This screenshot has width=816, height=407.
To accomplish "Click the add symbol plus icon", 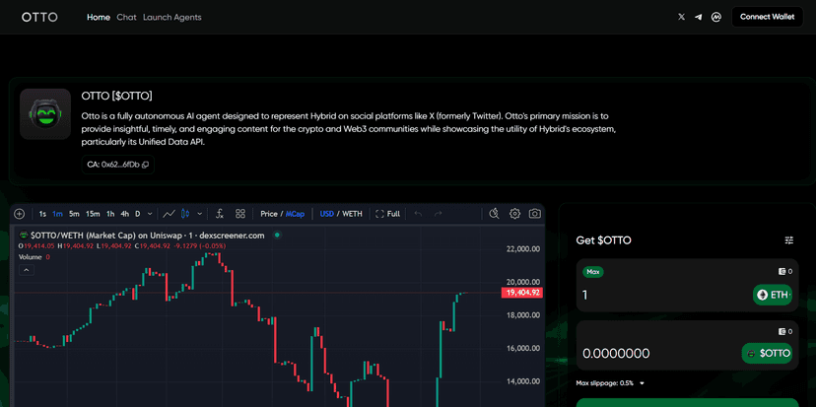I will pyautogui.click(x=20, y=214).
